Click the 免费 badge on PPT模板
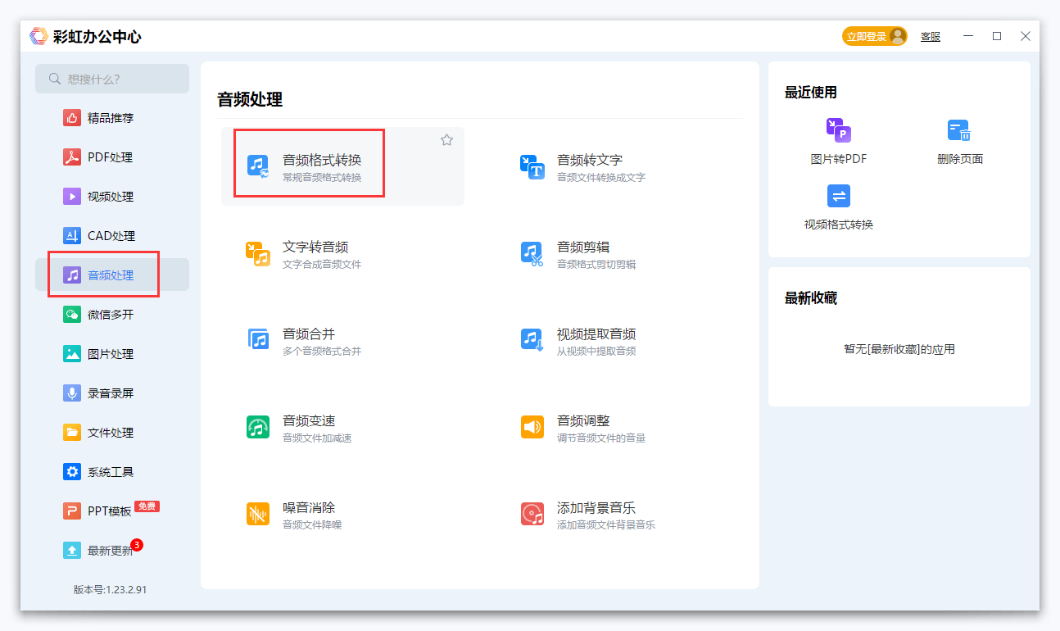This screenshot has height=631, width=1060. tap(147, 506)
